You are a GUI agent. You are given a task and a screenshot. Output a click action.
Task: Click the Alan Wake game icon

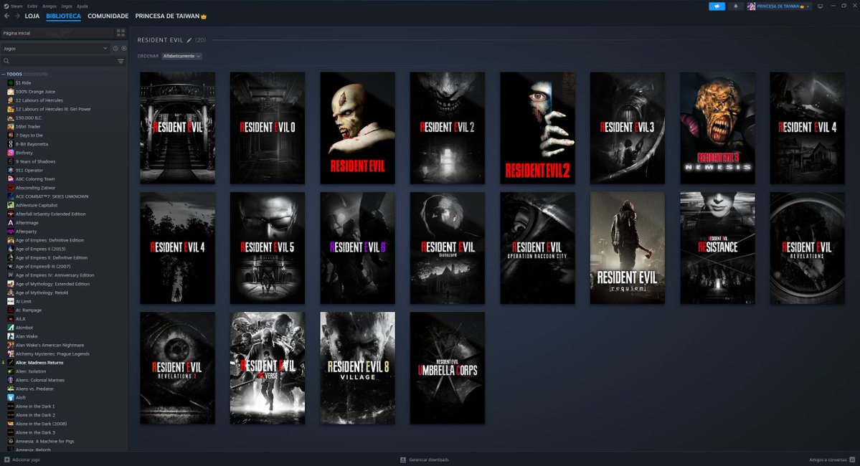(11, 336)
